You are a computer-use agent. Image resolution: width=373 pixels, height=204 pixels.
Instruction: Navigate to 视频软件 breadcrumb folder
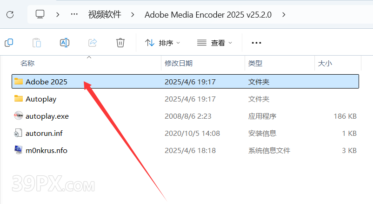pos(105,15)
